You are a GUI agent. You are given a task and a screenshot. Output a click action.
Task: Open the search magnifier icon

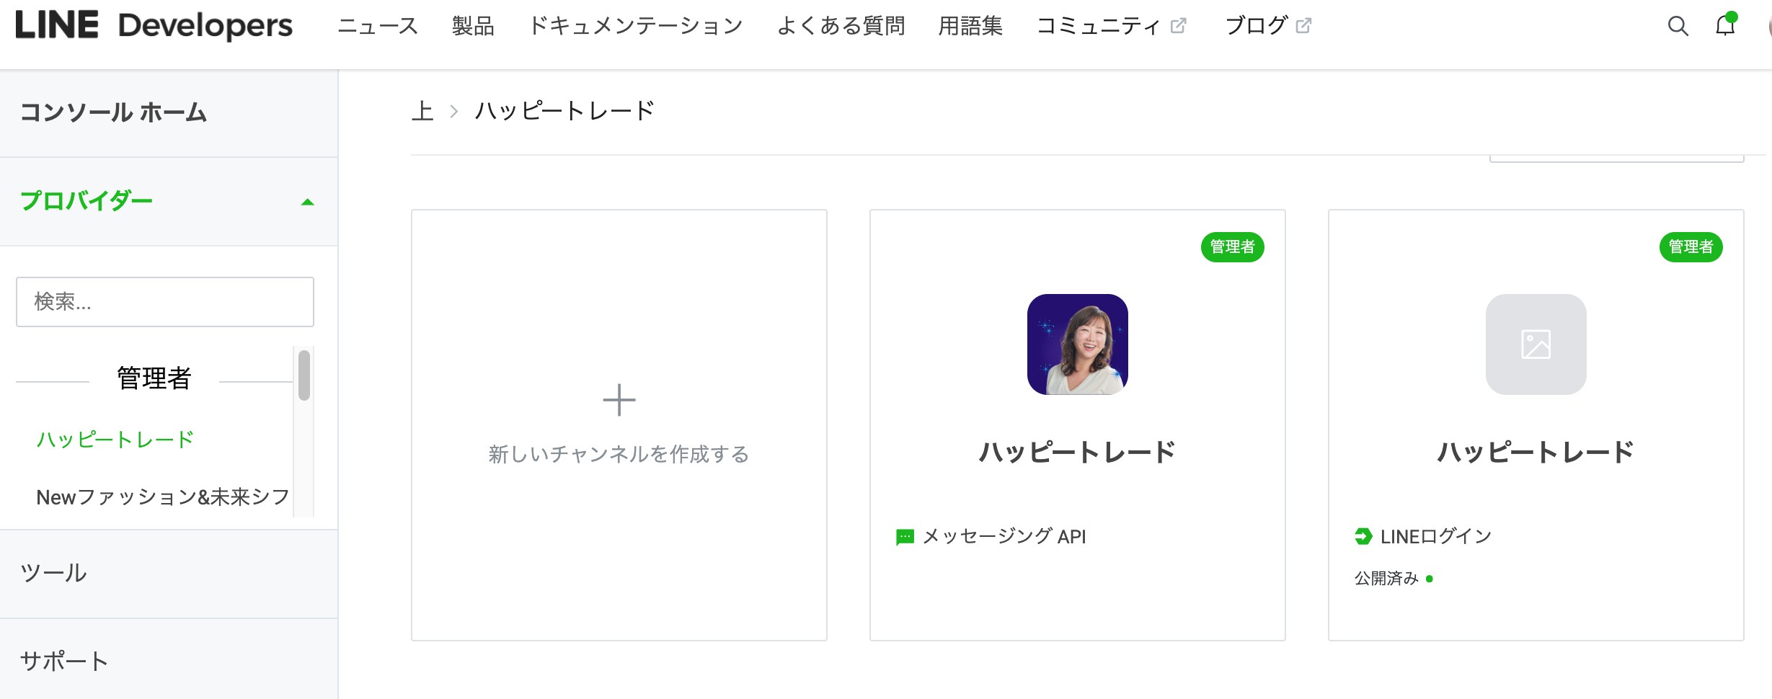coord(1678,26)
